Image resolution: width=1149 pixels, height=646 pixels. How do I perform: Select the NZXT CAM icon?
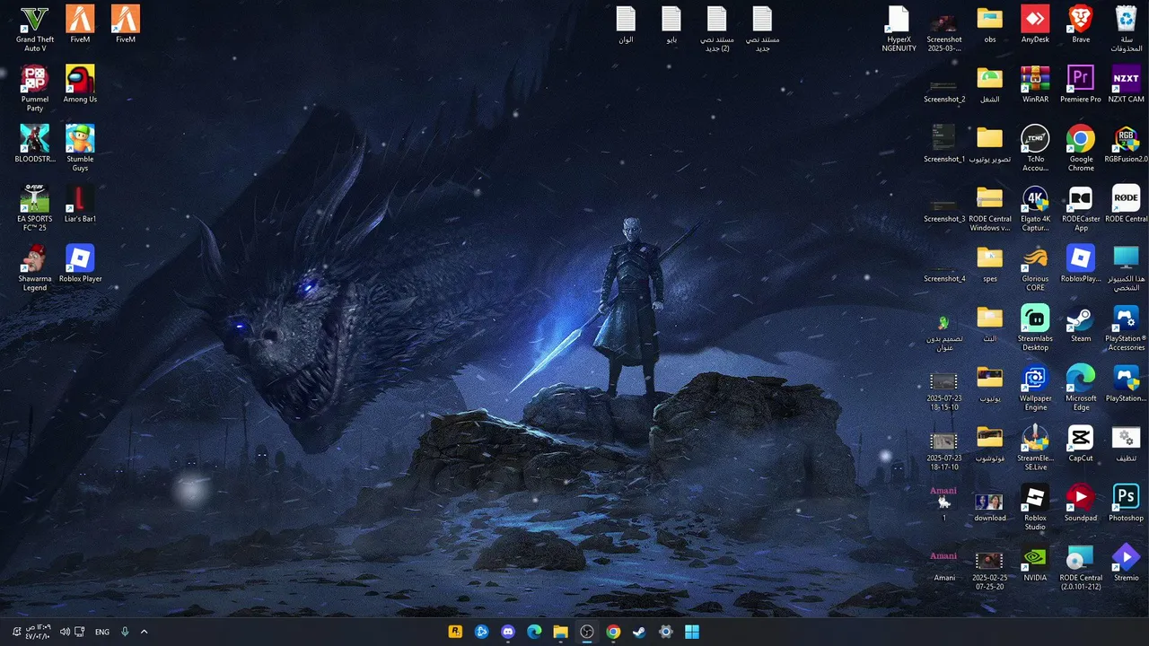[x=1126, y=83]
